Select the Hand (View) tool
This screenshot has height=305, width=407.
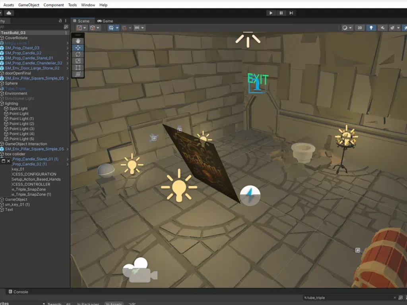[x=78, y=41]
